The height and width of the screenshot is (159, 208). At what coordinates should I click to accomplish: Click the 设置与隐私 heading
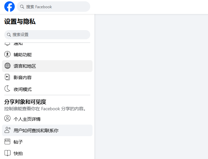(x=20, y=22)
